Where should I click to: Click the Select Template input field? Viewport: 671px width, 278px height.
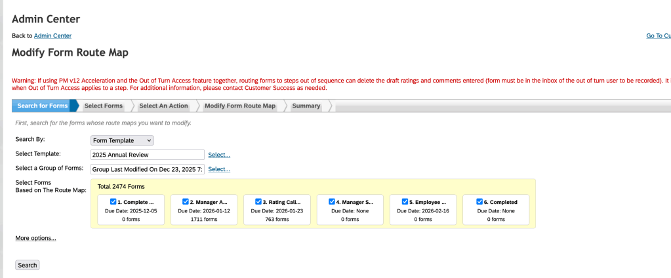(x=148, y=155)
